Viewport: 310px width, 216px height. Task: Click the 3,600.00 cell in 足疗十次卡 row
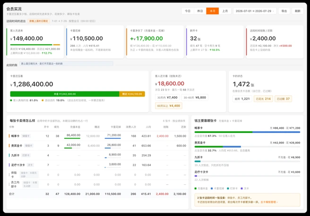click(115, 164)
